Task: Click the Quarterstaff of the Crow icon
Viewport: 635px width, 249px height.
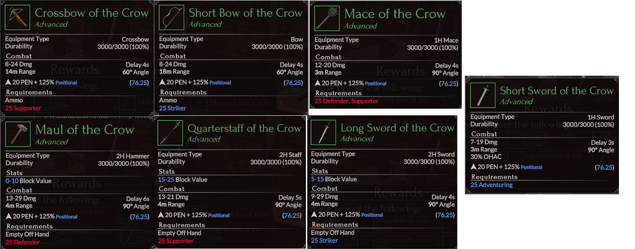Action: tap(171, 133)
